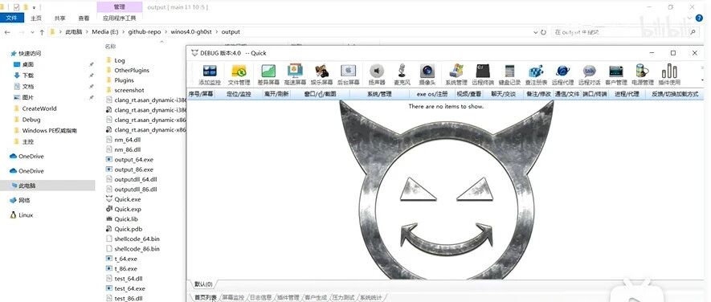Click the 定位/监控 column header
The width and height of the screenshot is (711, 302).
click(239, 94)
